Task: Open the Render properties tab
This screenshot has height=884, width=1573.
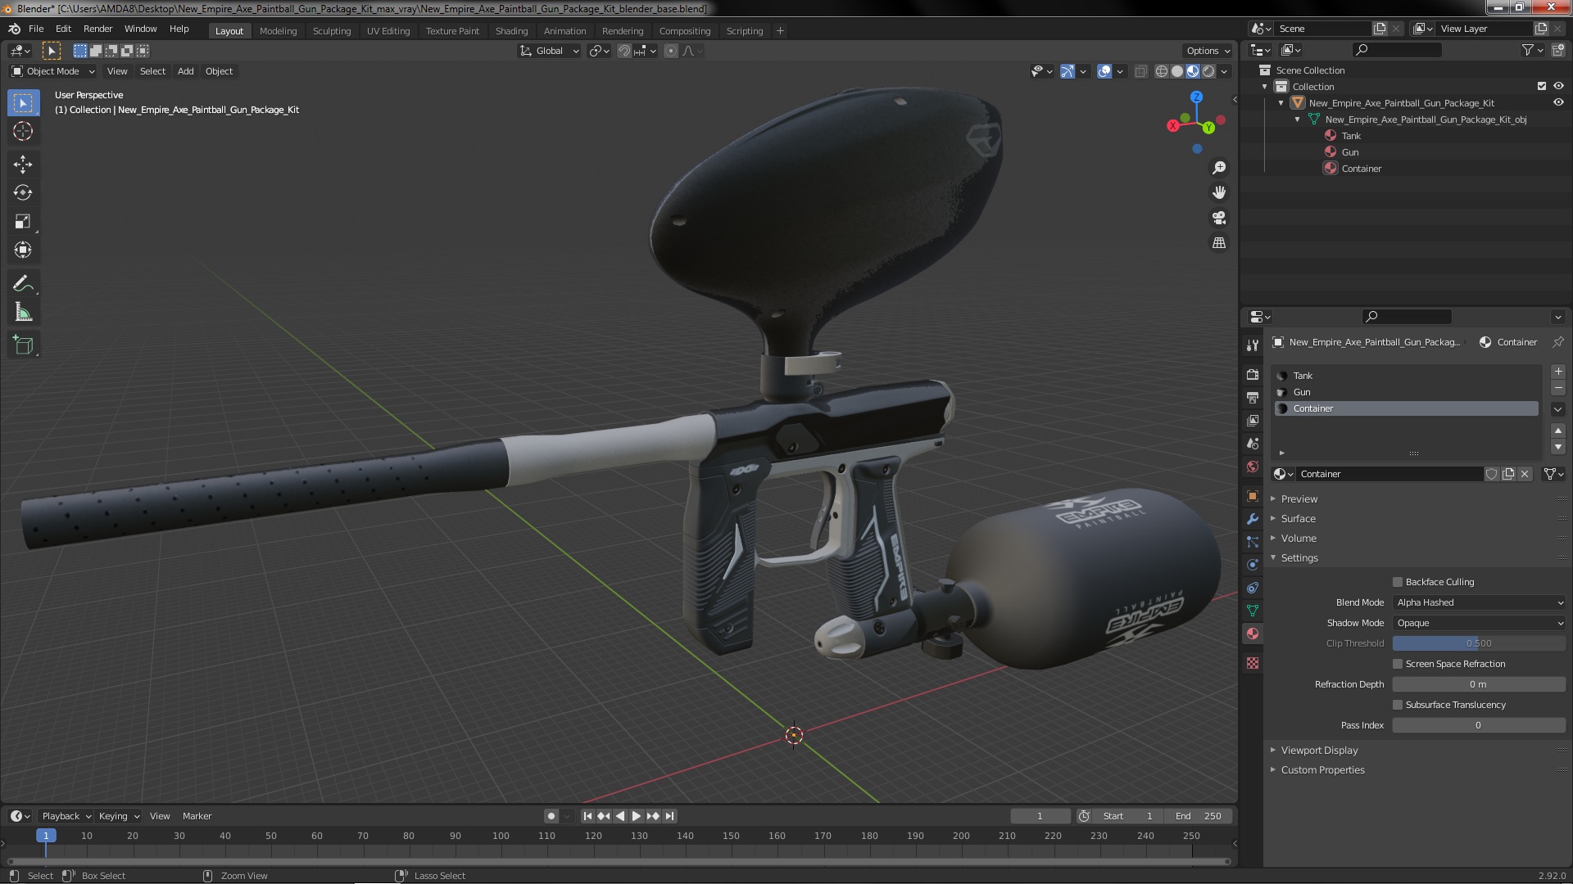Action: 1253,374
